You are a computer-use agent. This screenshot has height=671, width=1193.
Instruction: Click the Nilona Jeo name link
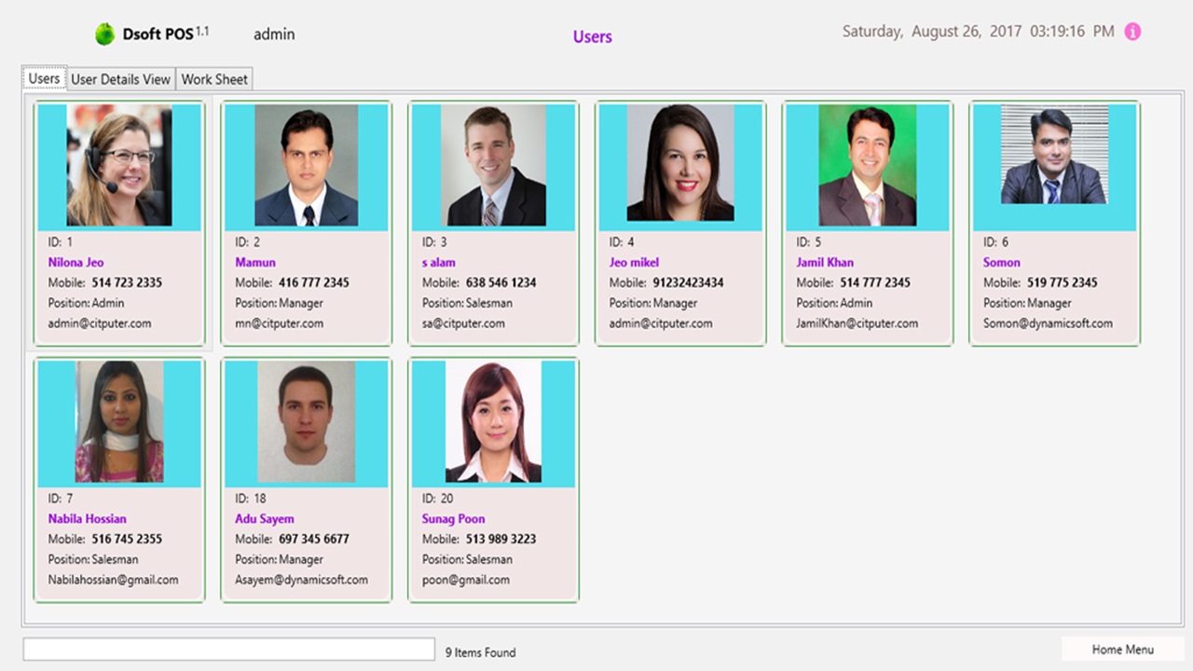(76, 263)
